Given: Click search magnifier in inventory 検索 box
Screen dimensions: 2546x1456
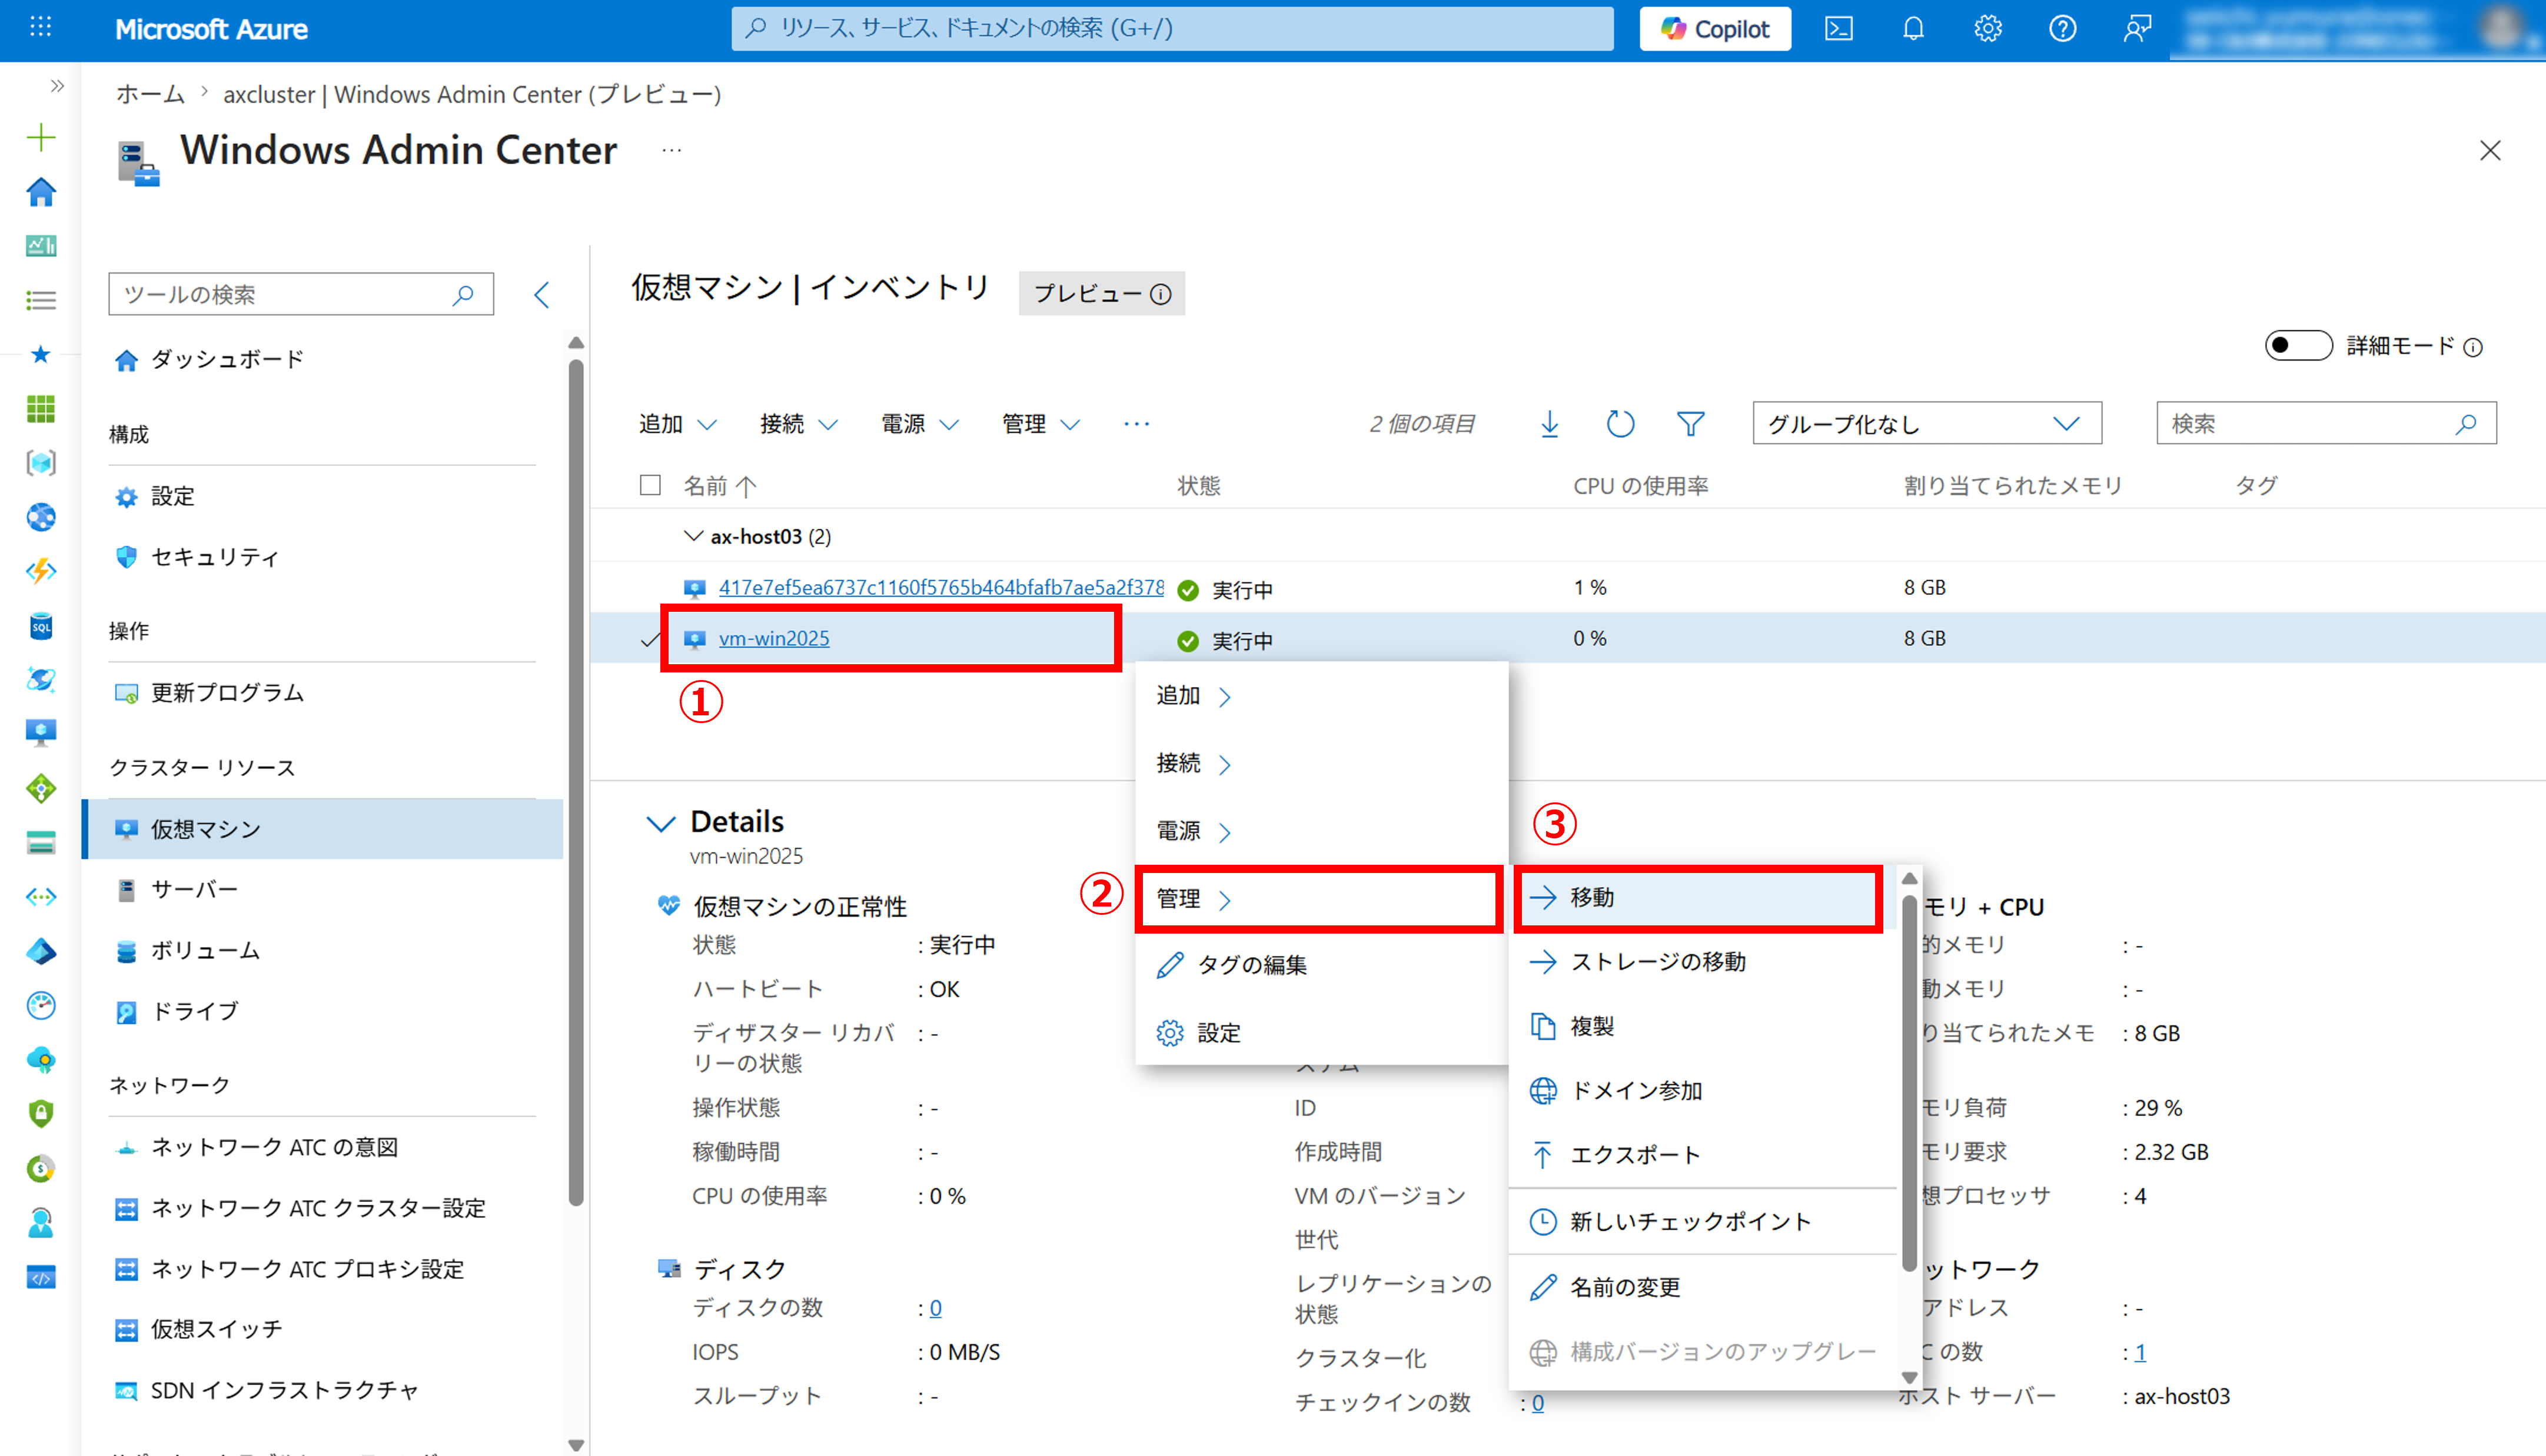Looking at the screenshot, I should 2465,424.
